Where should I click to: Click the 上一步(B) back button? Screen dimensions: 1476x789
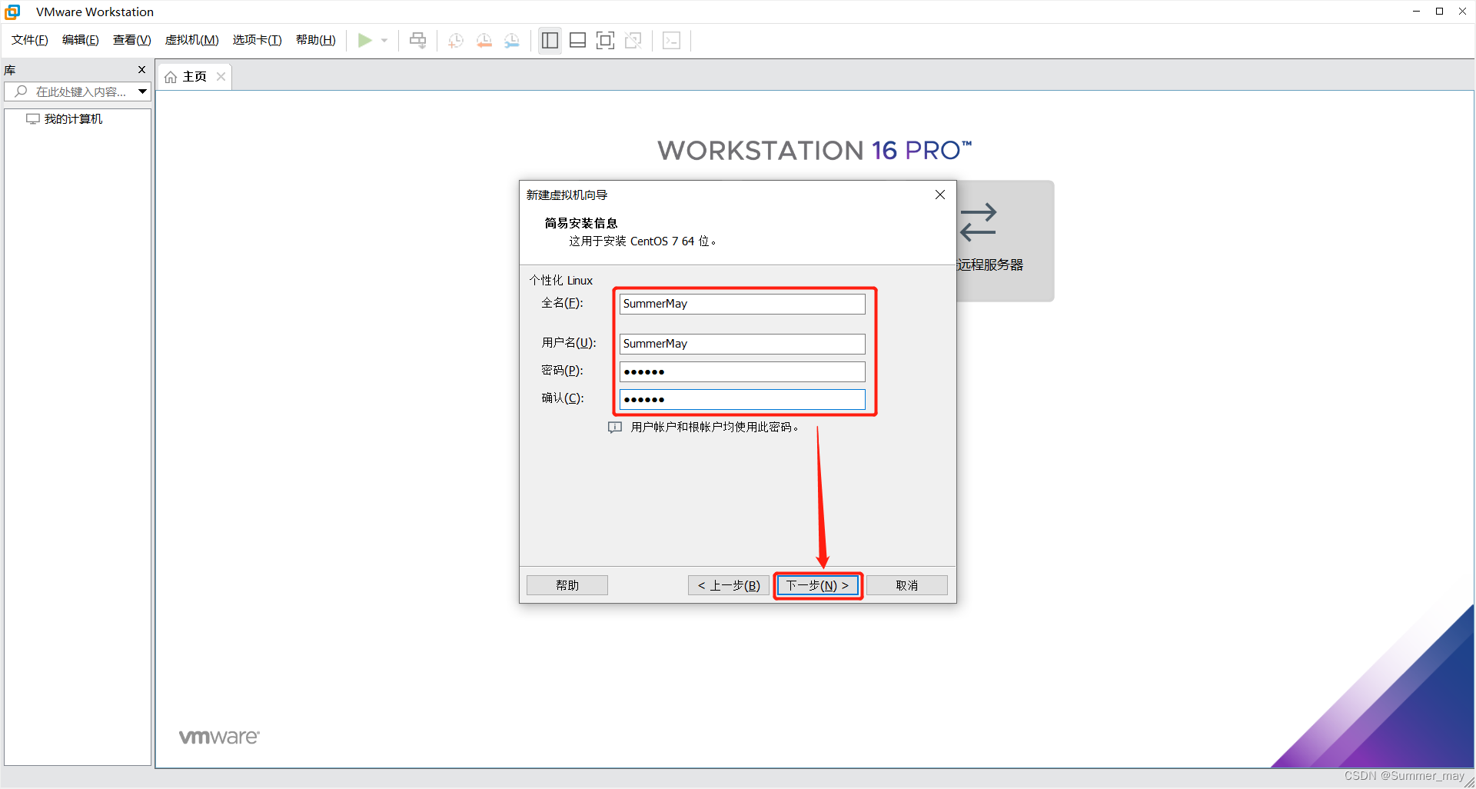pyautogui.click(x=729, y=585)
